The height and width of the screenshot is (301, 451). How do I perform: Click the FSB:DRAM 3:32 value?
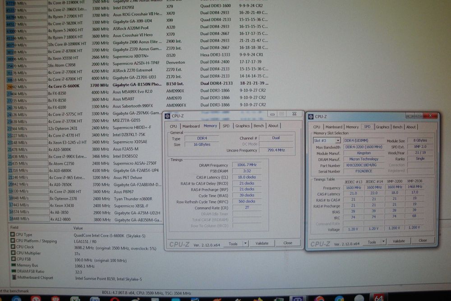247,171
